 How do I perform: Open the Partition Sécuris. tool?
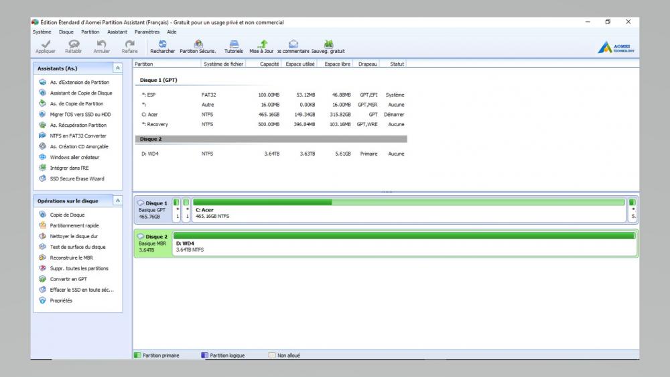click(x=198, y=46)
